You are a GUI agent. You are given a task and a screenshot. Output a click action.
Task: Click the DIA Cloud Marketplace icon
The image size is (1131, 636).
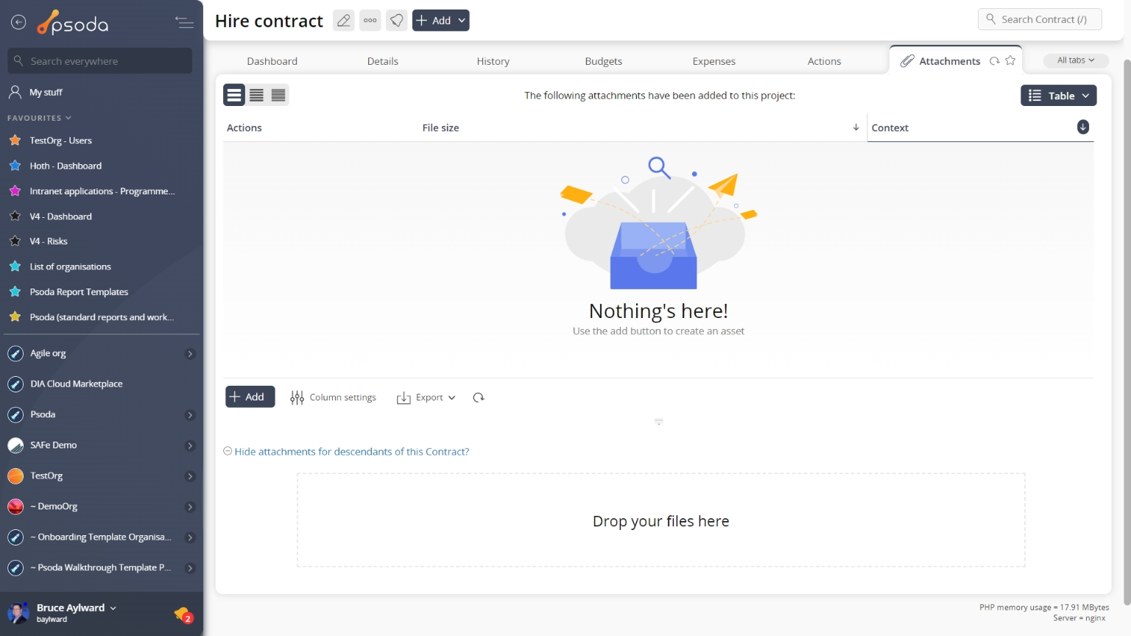pos(15,384)
